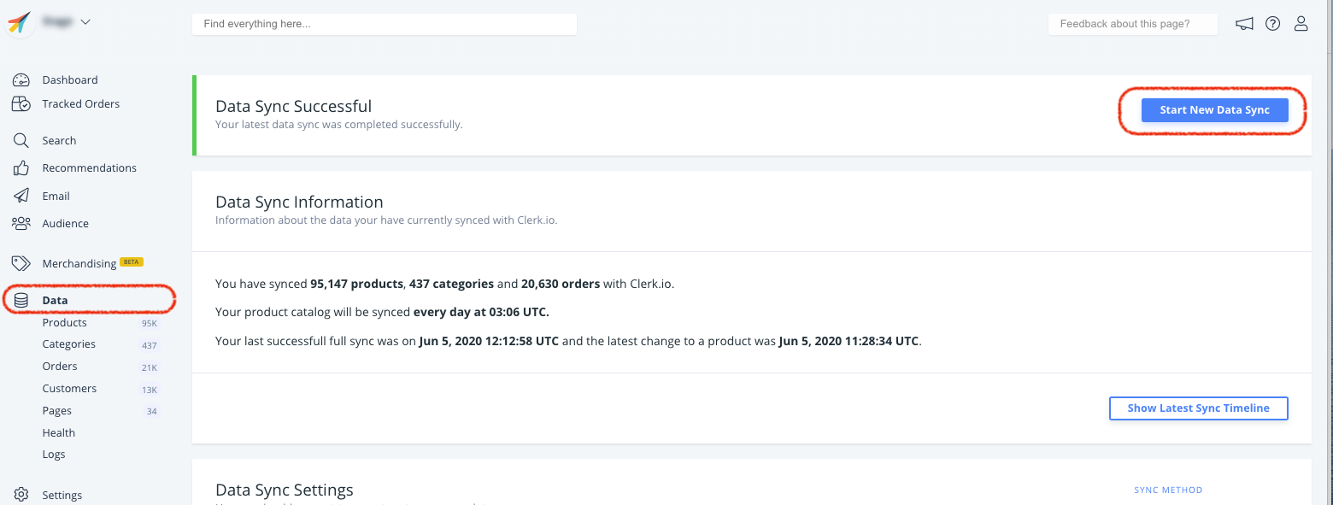Screen dimensions: 1333x505
Task: Click the Tracked Orders box icon
Action: coord(21,104)
